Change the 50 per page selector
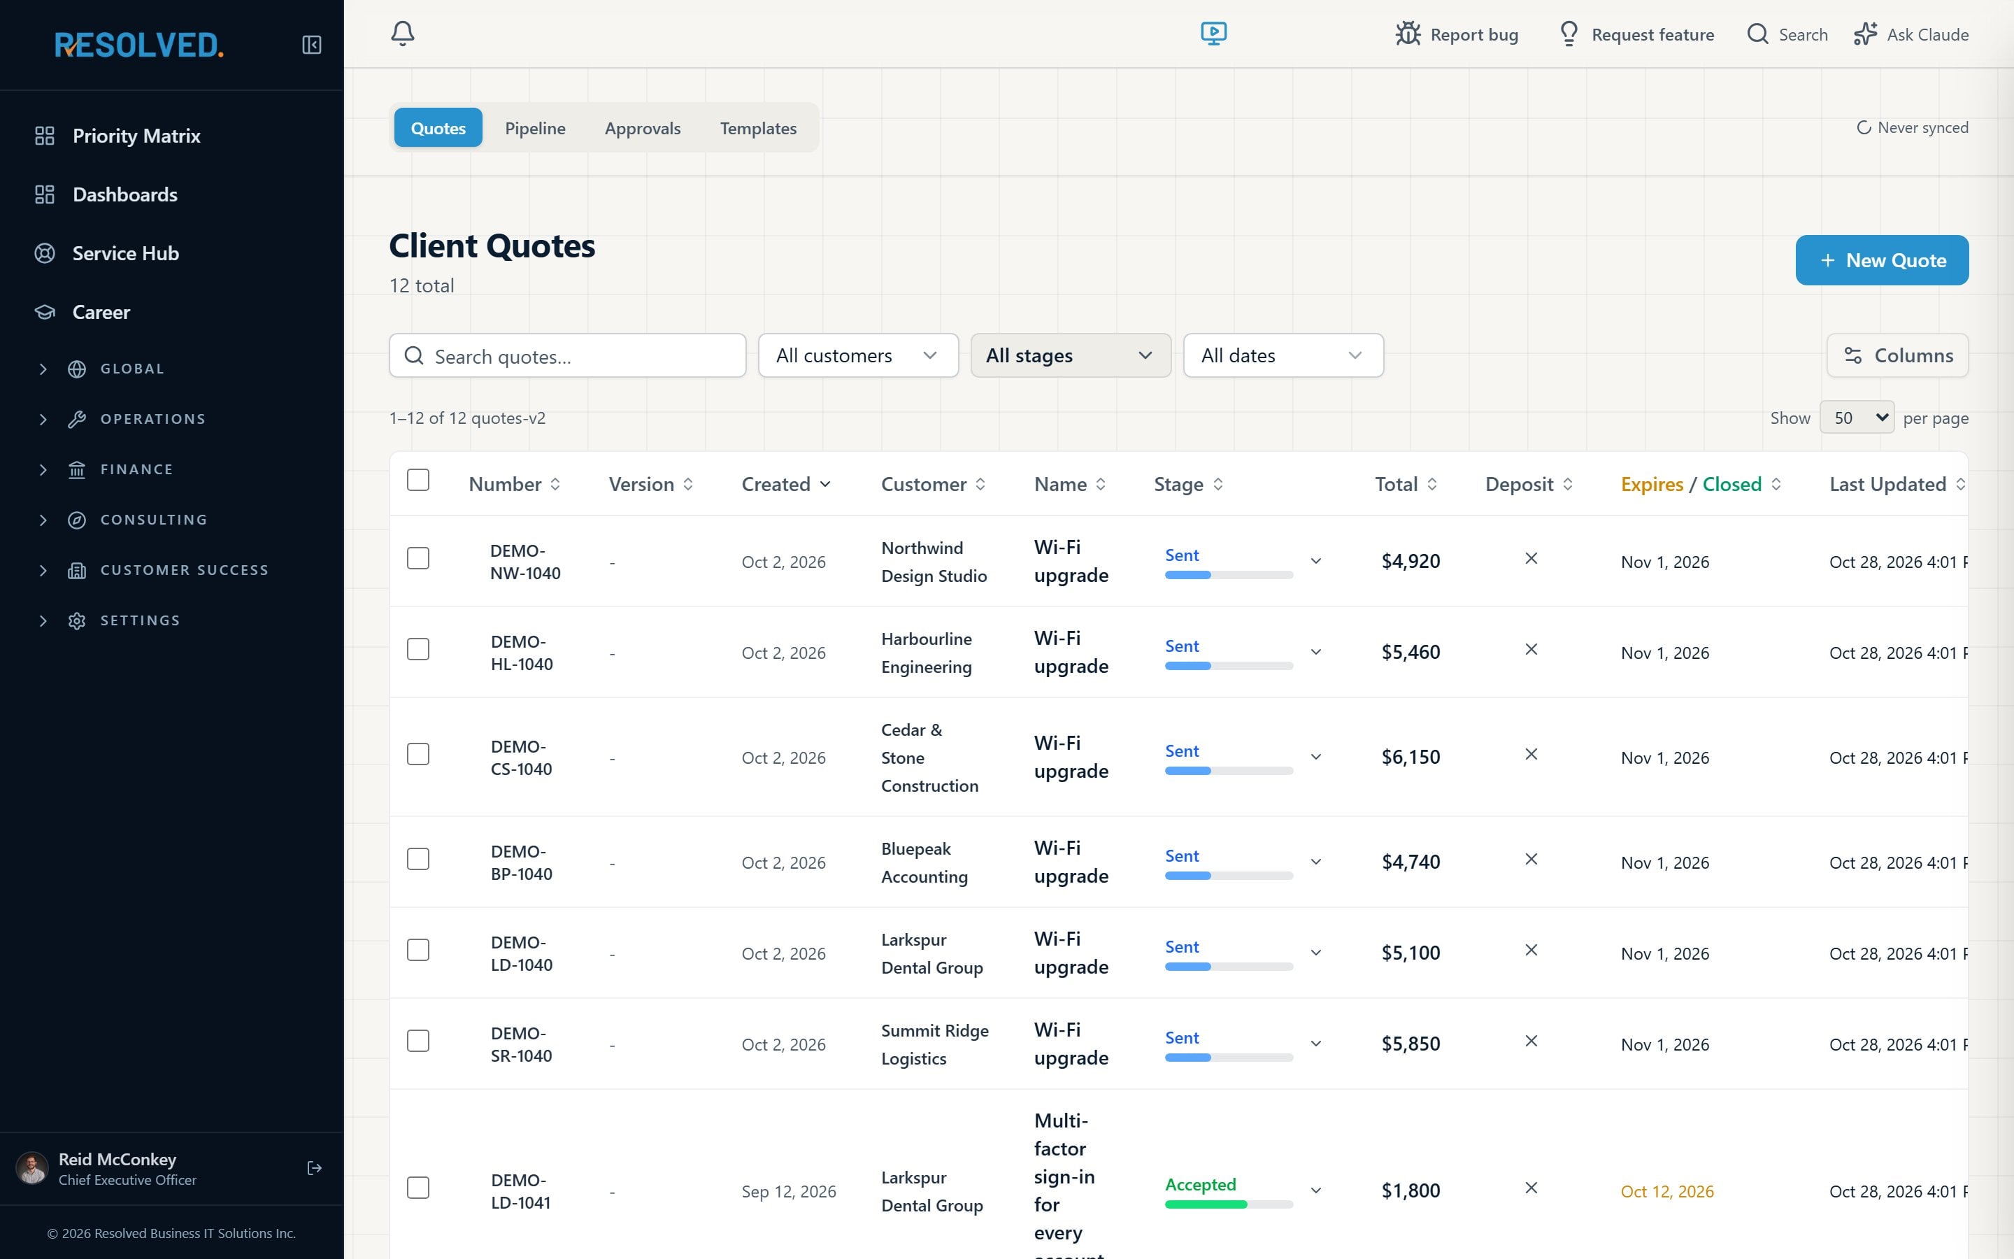Image resolution: width=2014 pixels, height=1259 pixels. click(1857, 417)
